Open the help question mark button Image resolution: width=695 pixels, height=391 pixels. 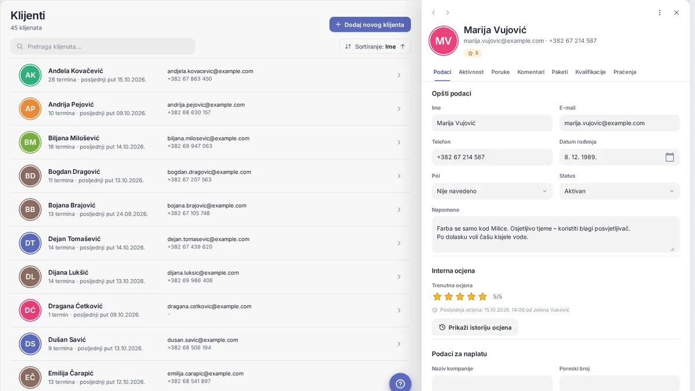(400, 383)
